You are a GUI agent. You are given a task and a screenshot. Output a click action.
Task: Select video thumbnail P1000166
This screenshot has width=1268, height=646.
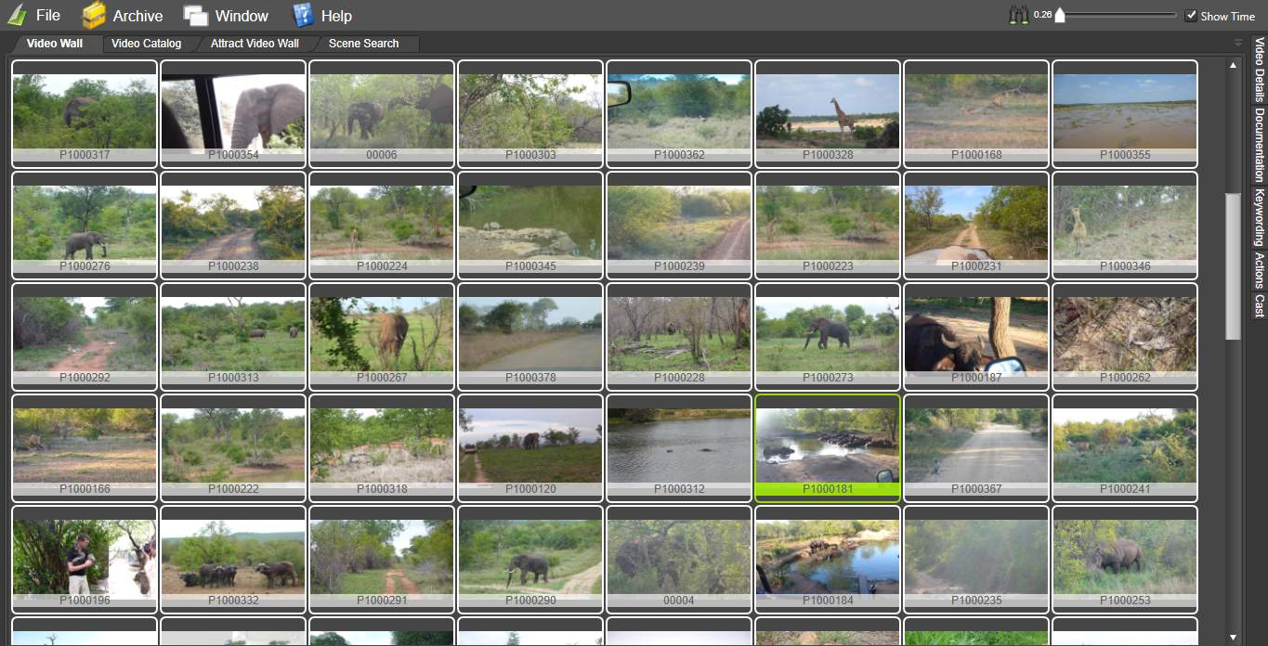pos(85,448)
